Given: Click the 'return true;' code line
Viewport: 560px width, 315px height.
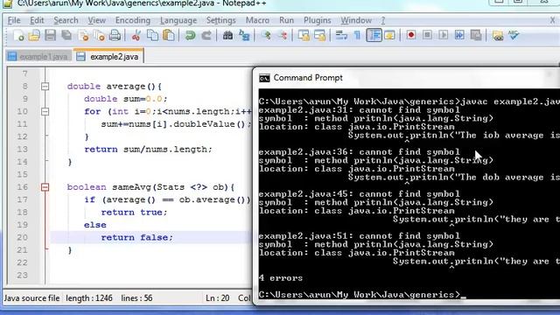Looking at the screenshot, I should [x=134, y=212].
